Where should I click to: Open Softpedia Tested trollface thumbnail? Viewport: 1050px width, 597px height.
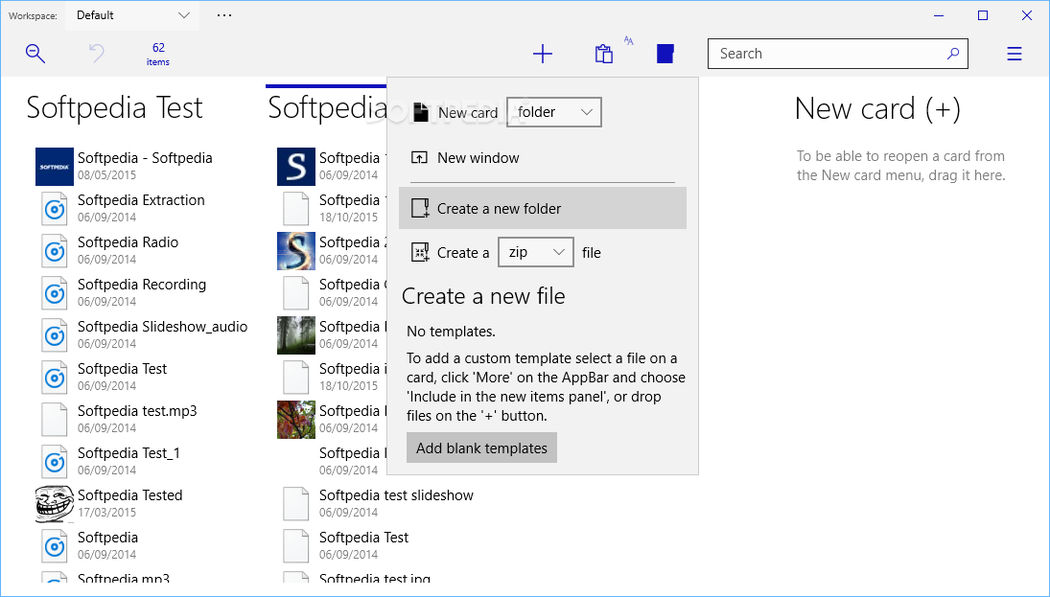[55, 504]
